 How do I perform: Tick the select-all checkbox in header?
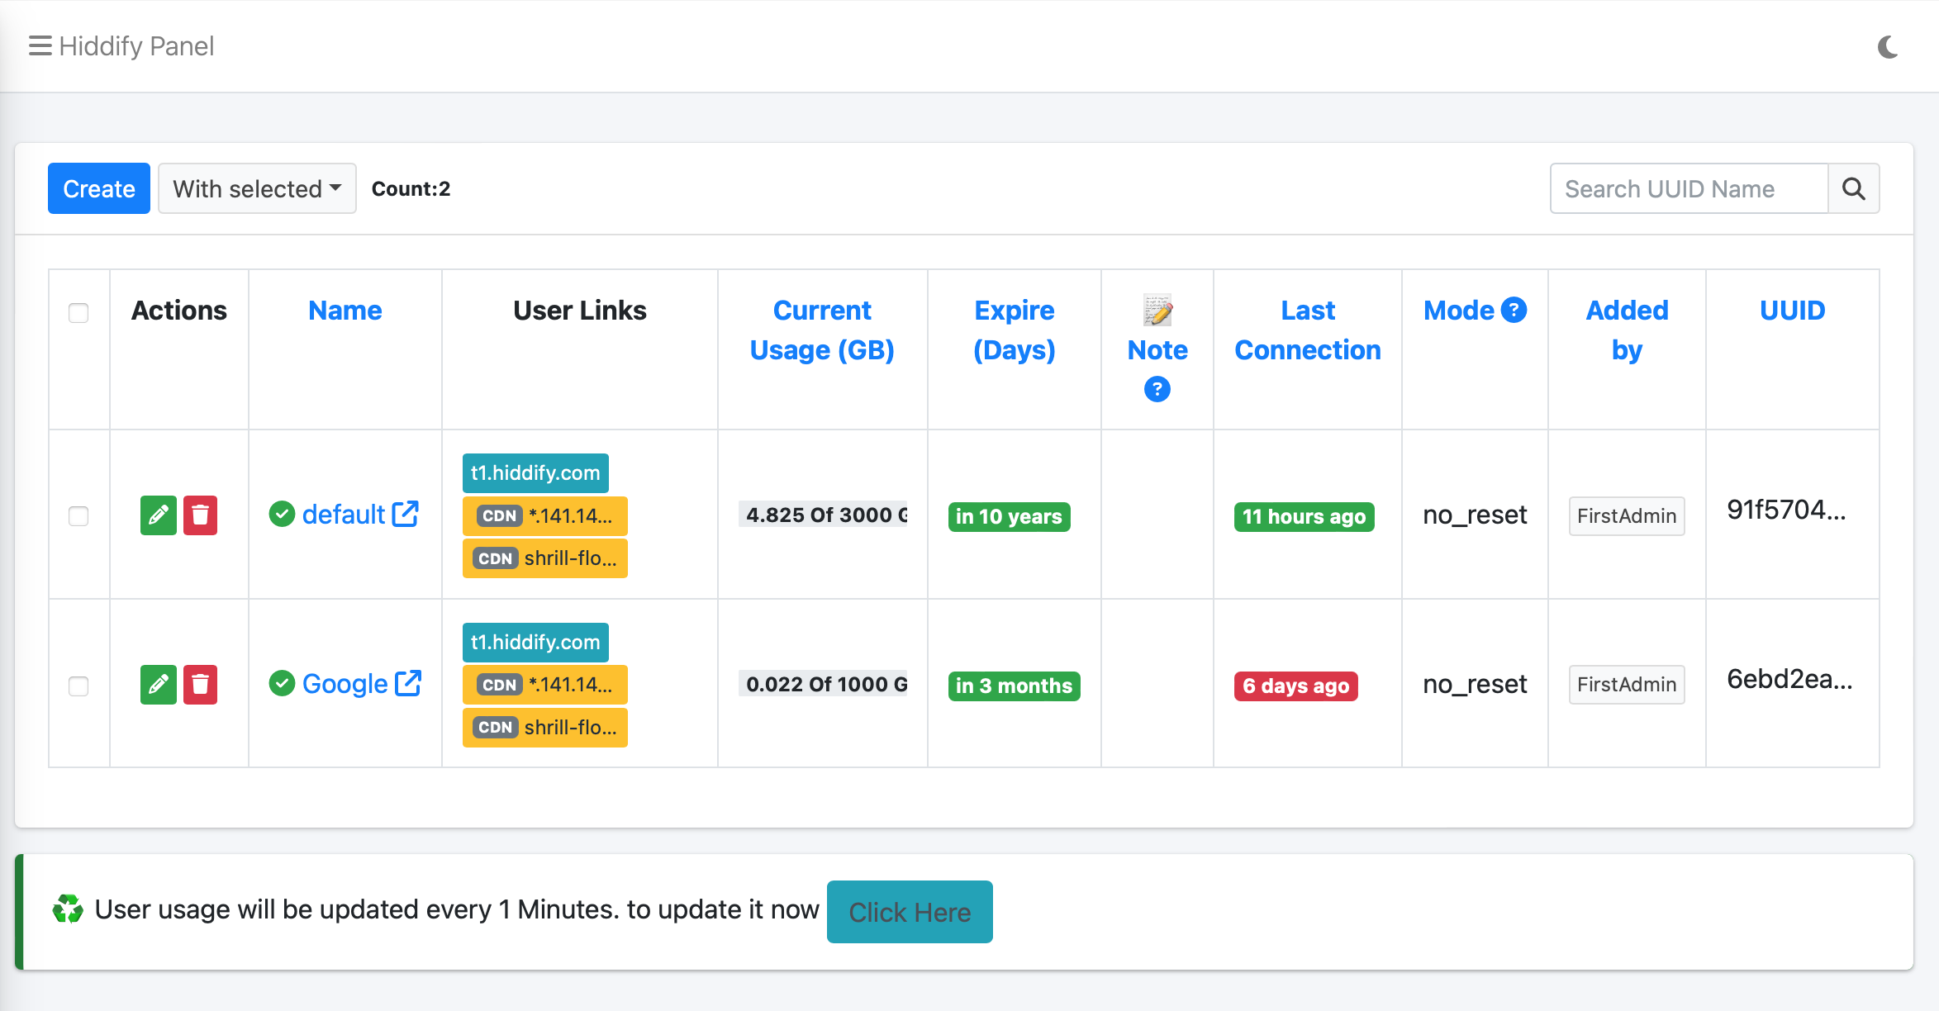point(78,313)
